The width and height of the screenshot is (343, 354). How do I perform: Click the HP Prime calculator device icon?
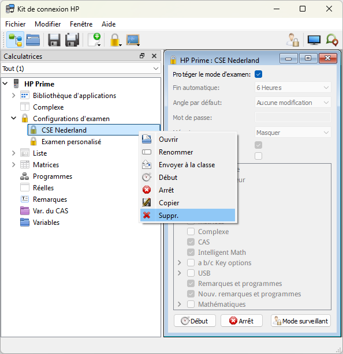(16, 84)
